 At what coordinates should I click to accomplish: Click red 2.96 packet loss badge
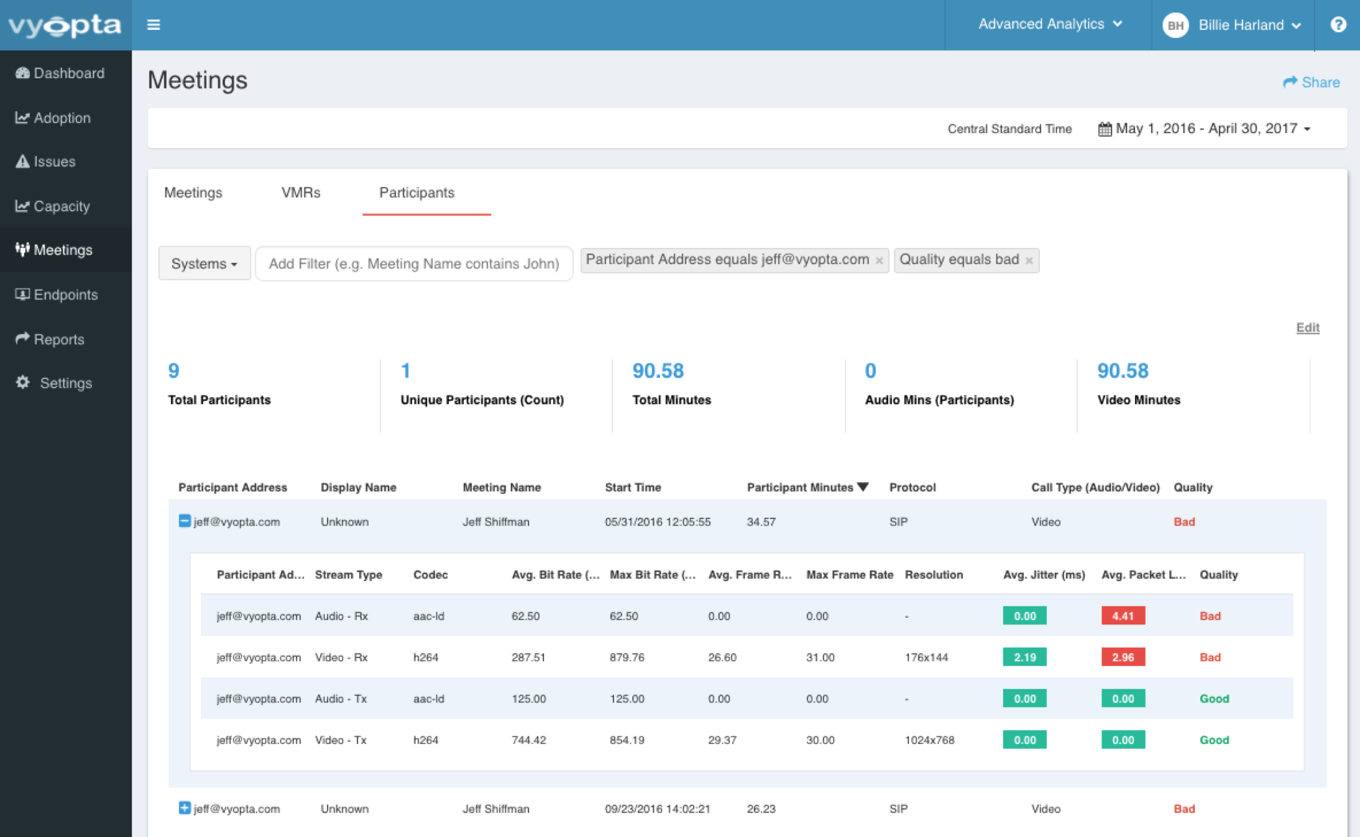pos(1123,657)
